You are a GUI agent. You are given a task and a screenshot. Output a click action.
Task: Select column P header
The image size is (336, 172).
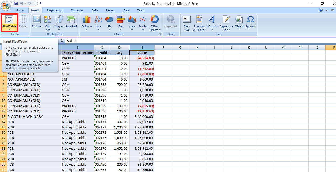331,47
